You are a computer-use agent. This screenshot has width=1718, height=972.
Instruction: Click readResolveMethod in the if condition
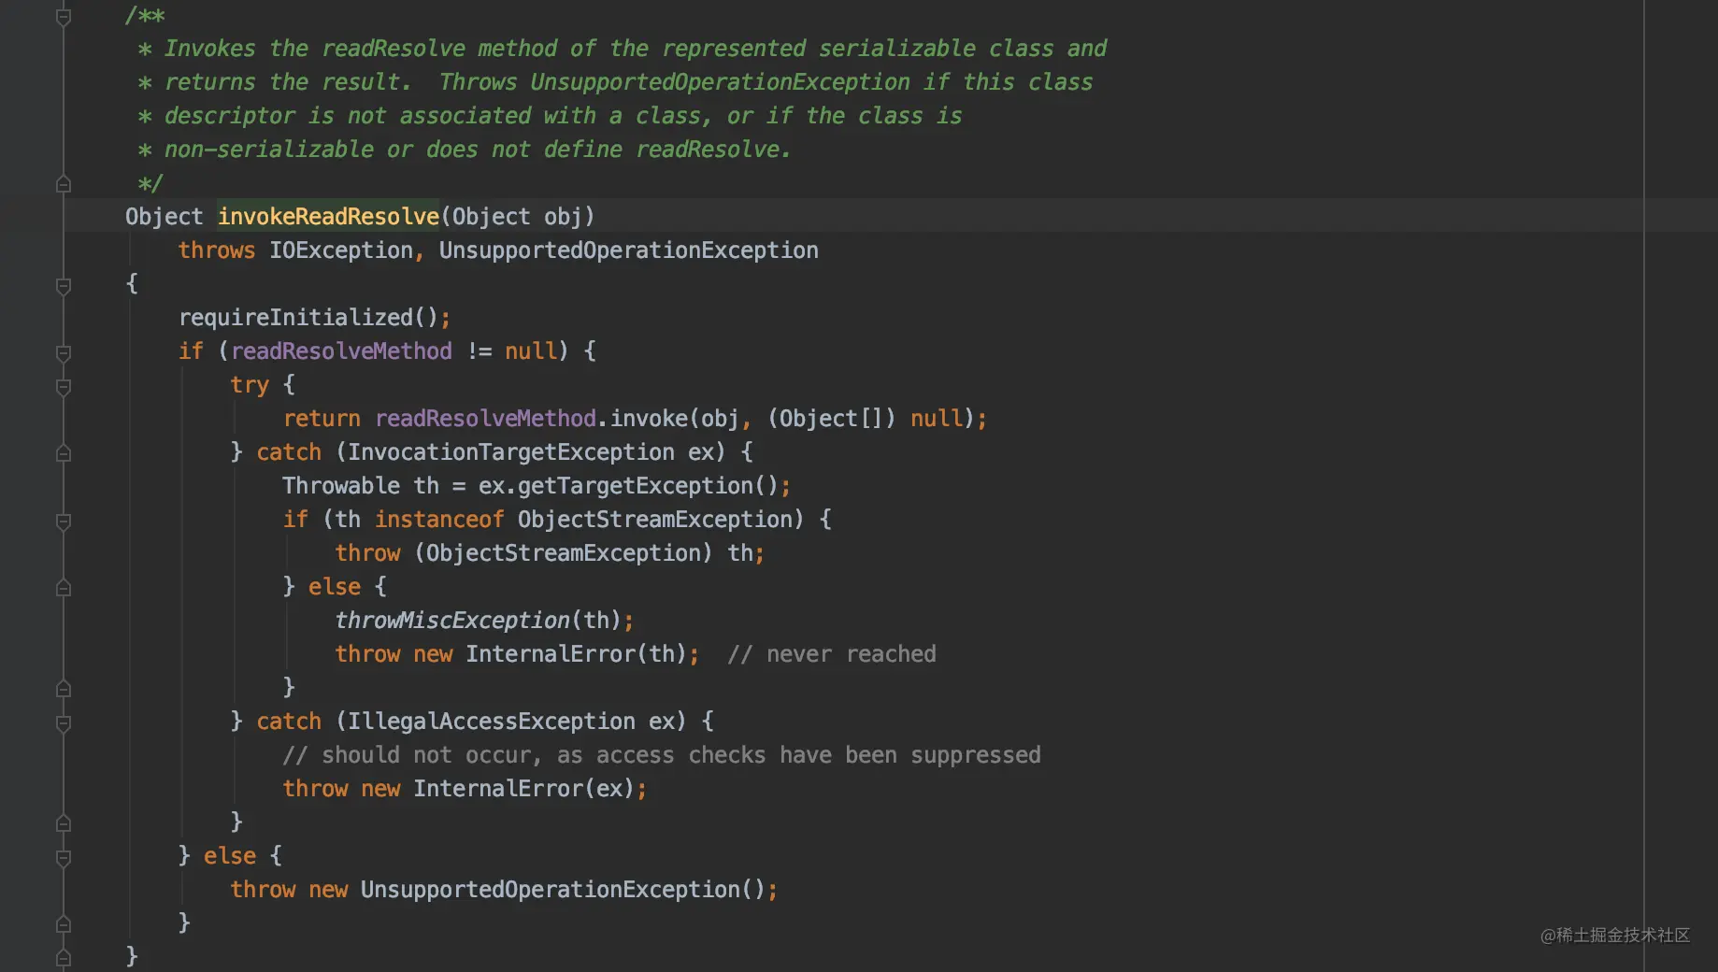coord(341,351)
